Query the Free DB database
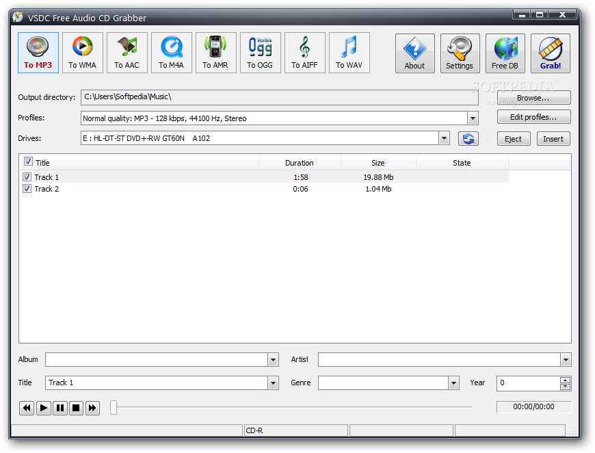Viewport: 595px width, 453px height. coord(505,53)
